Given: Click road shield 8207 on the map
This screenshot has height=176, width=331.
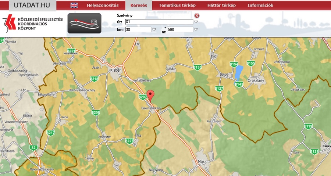Looking at the screenshot, I should click(x=143, y=97).
